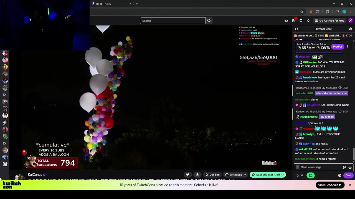Open the notifications inbox with badge
The image size is (355, 199).
pyautogui.click(x=294, y=21)
